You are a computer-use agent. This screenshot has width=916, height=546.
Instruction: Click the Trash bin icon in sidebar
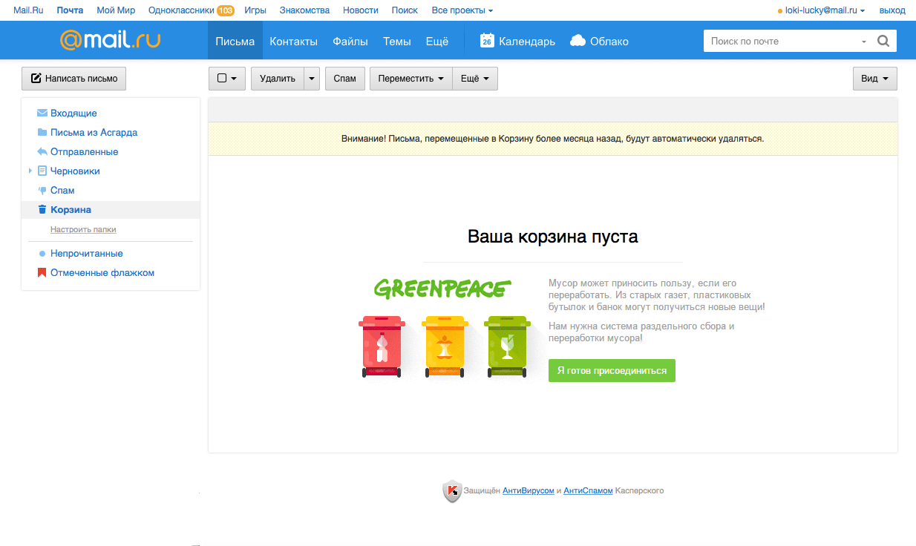tap(42, 210)
